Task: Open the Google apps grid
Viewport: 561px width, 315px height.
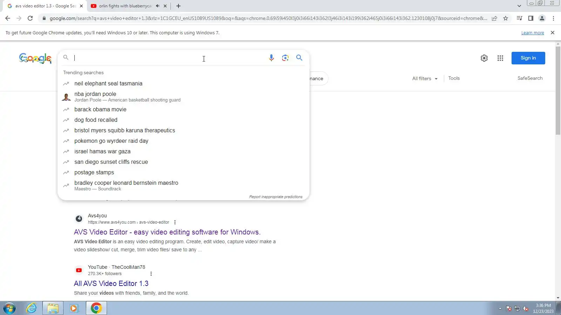Action: click(x=500, y=58)
